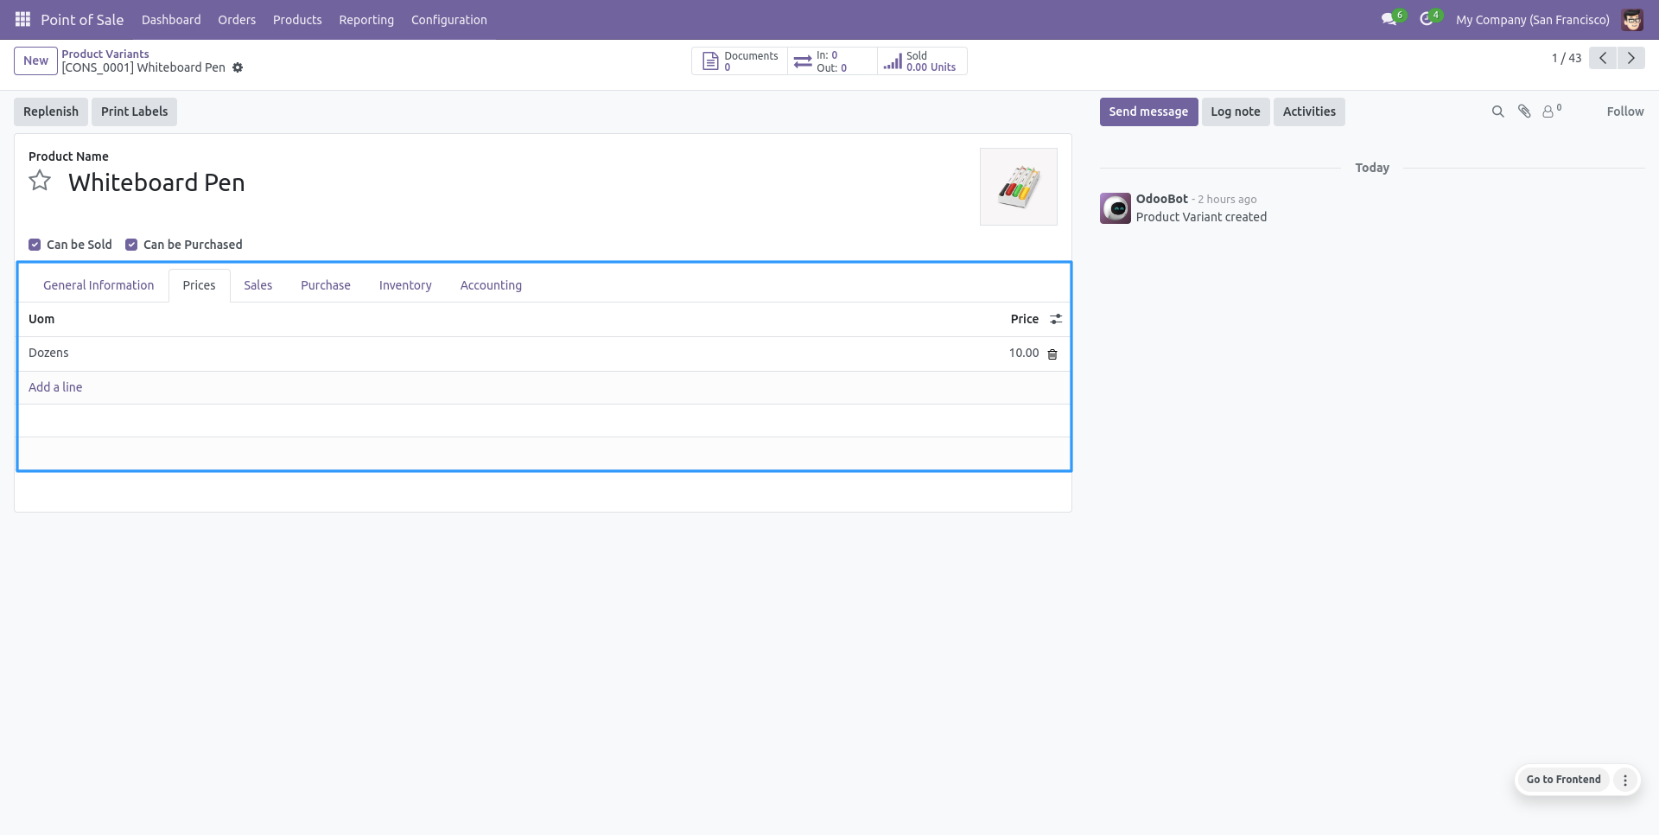Open the messages icon in the top bar
This screenshot has width=1659, height=835.
(1389, 18)
